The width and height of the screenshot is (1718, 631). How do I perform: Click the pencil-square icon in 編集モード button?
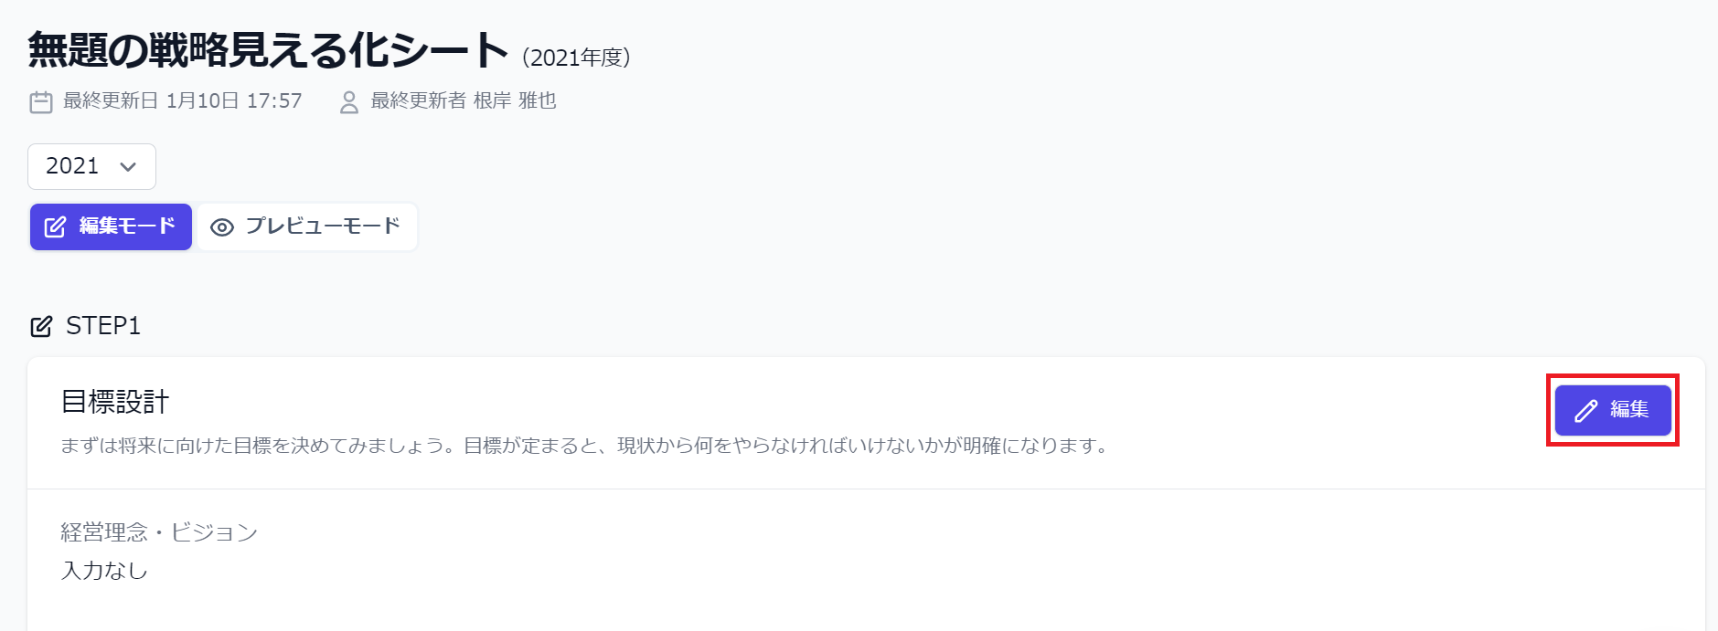pos(55,227)
